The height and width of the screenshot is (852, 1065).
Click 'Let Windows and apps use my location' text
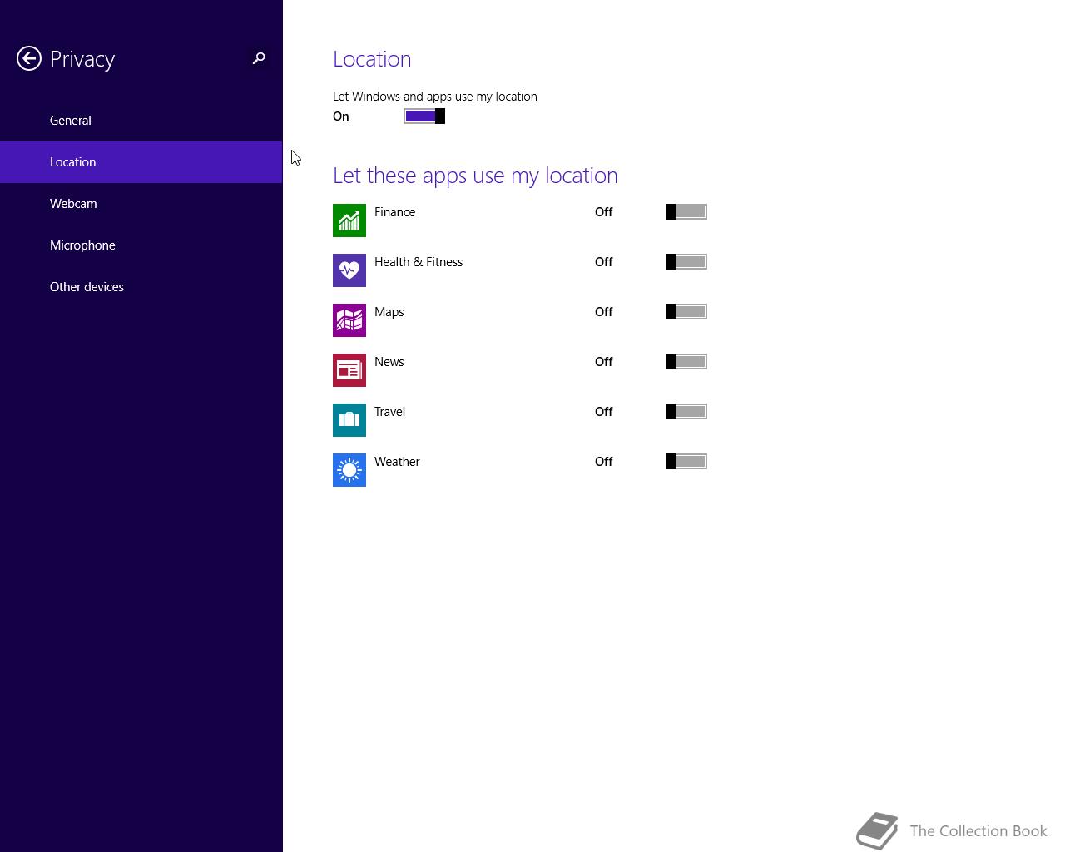pyautogui.click(x=435, y=97)
